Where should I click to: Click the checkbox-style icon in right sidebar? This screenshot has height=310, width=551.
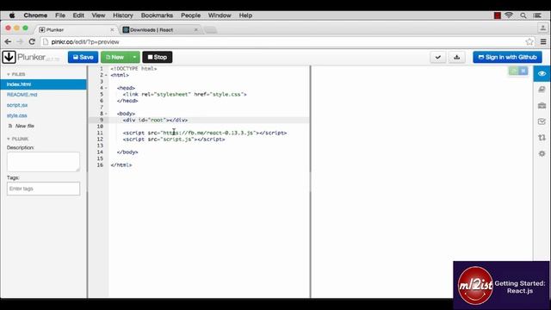(x=542, y=121)
